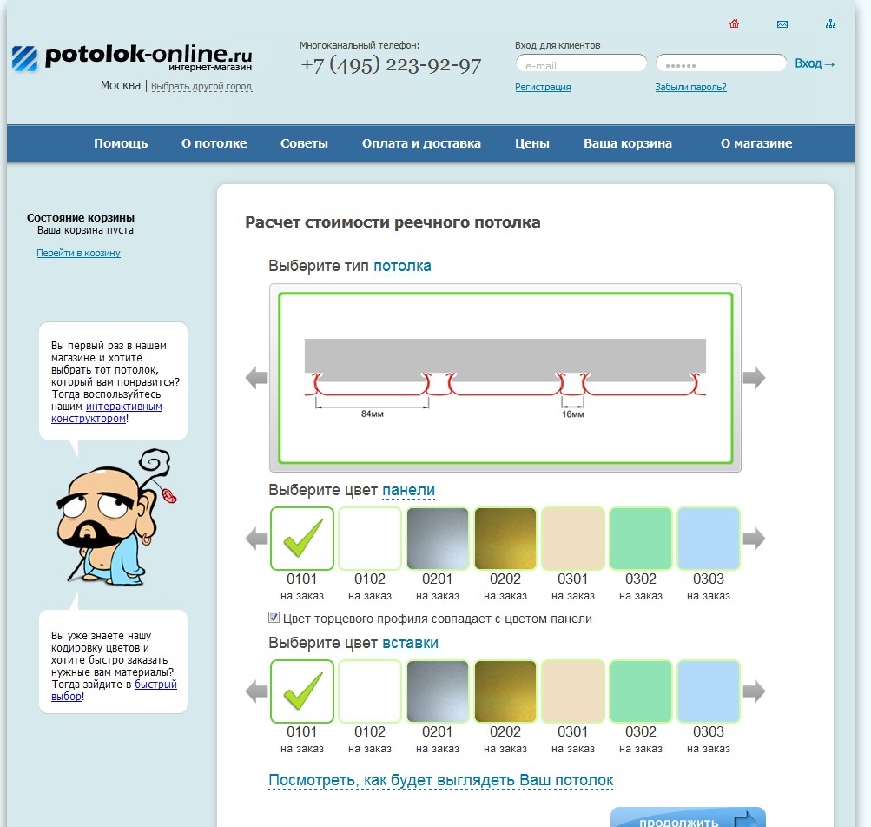Pick panel color 0303 light blue
This screenshot has height=827, width=871.
tap(709, 538)
